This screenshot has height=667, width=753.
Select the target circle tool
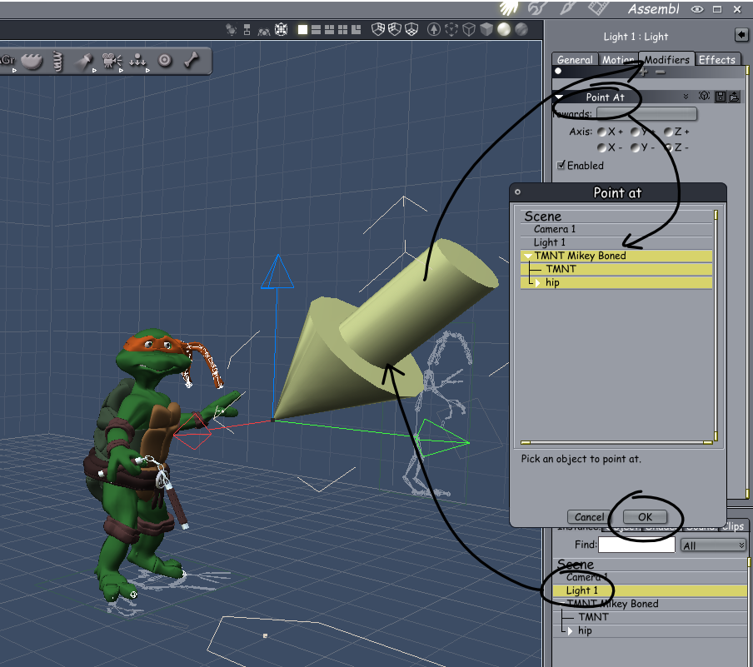click(x=165, y=61)
